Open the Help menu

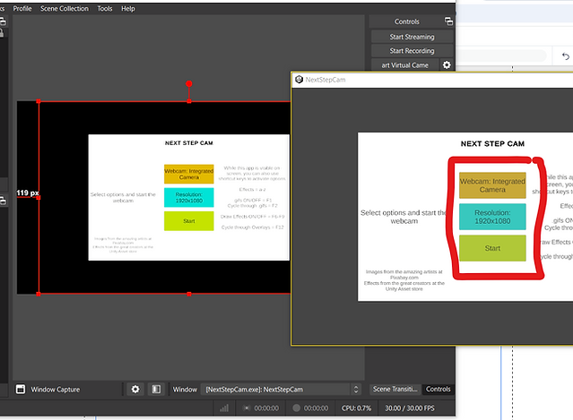[128, 8]
